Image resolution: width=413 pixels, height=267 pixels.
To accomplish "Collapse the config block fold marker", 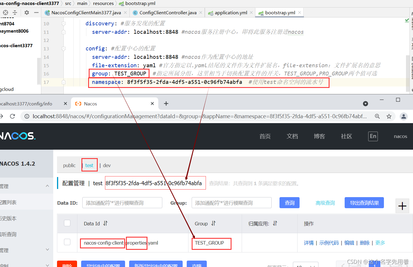I will (x=63, y=49).
